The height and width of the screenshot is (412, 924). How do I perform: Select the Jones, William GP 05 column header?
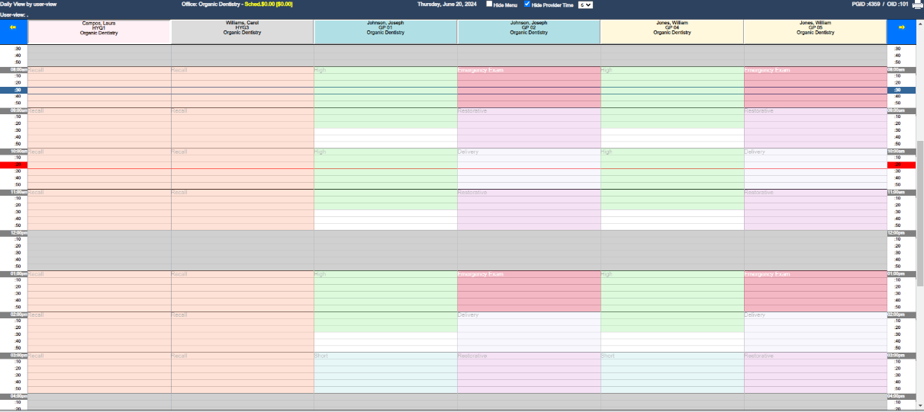(815, 31)
